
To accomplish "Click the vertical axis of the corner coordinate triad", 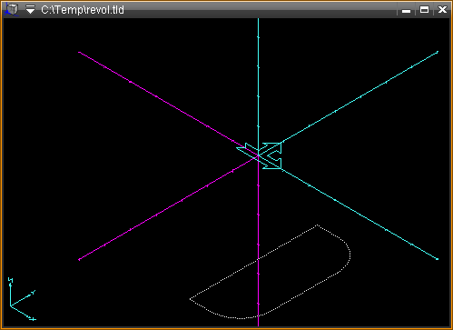I will point(11,293).
